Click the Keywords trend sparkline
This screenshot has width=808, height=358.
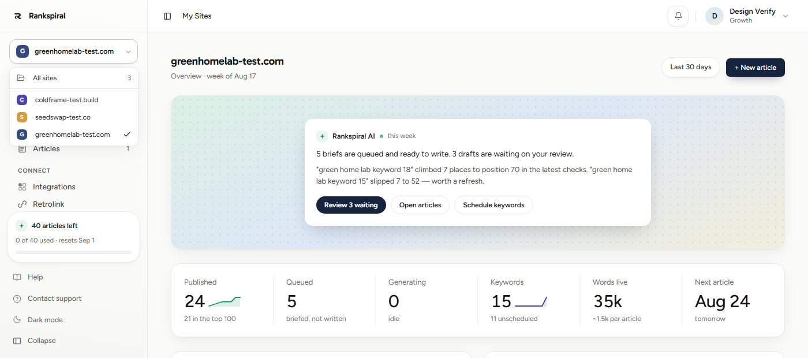point(531,301)
